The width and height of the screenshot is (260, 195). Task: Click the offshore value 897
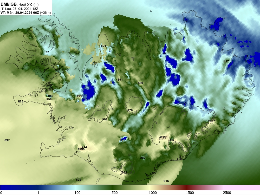click(7, 140)
